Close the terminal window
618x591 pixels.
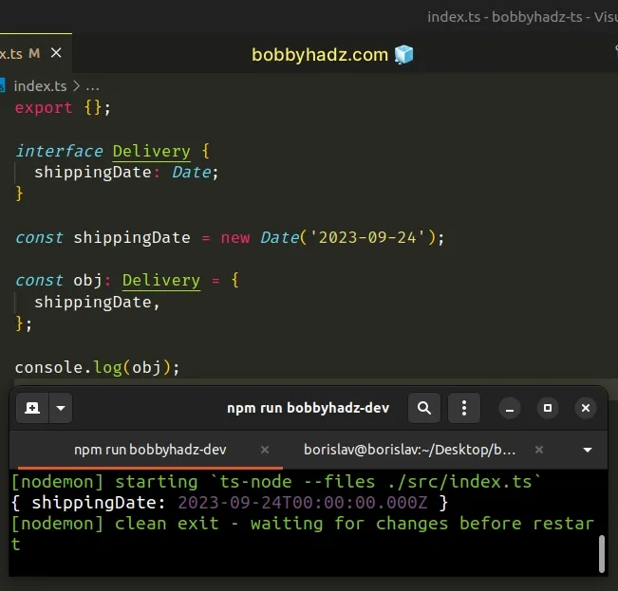coord(586,408)
